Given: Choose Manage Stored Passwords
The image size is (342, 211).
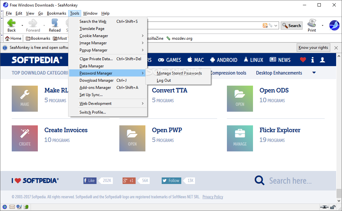Looking at the screenshot, I should click(178, 73).
